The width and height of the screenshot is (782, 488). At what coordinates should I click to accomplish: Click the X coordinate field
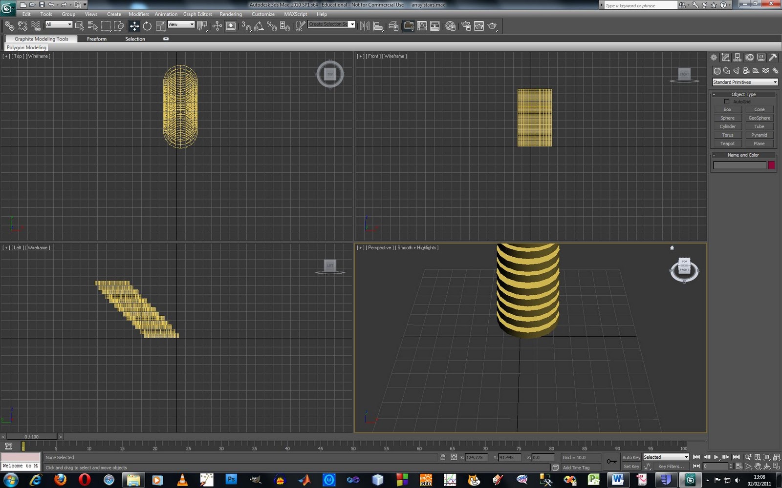[476, 457]
